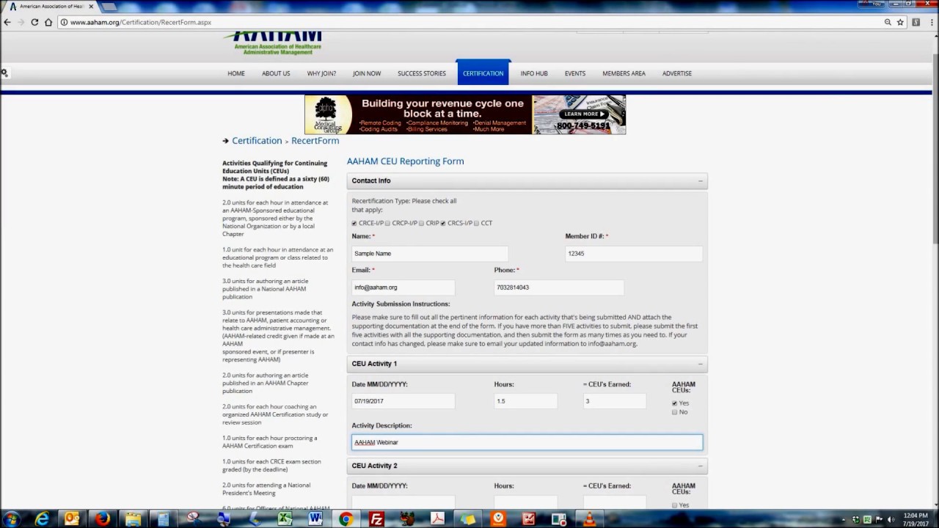939x528 pixels.
Task: Click the RecertForm breadcrumb link
Action: (315, 141)
